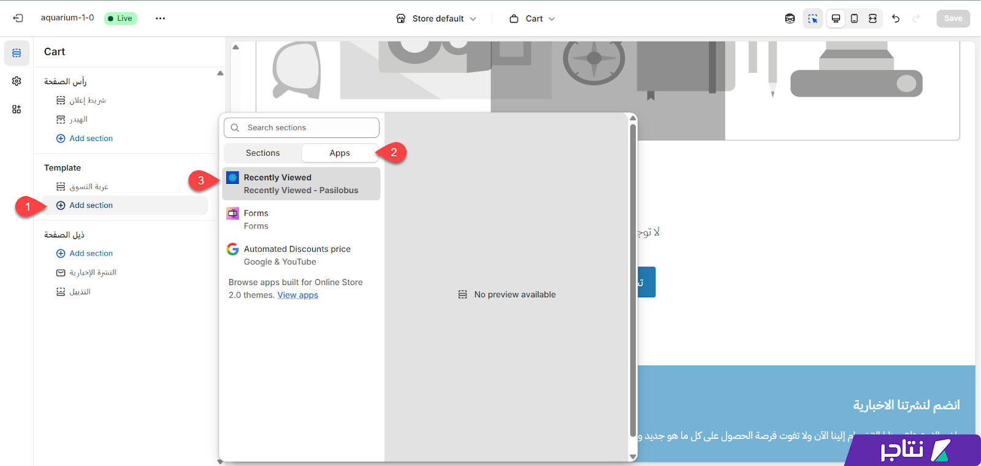Click the Cart panel heading

click(55, 52)
